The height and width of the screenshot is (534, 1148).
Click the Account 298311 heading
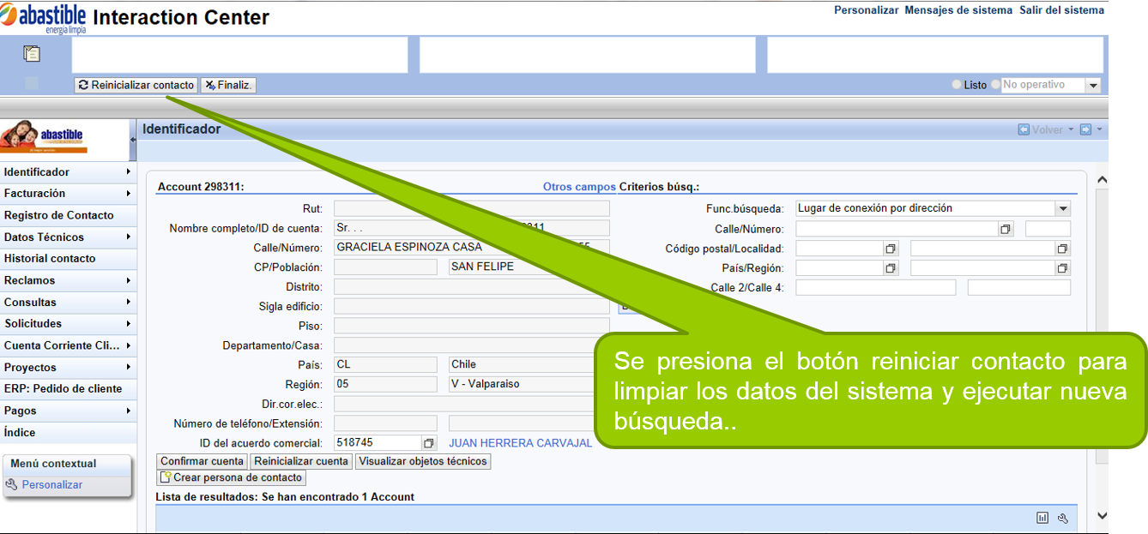(x=202, y=186)
